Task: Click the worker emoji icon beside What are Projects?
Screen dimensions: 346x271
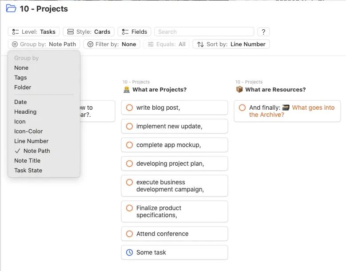Action: [x=127, y=90]
